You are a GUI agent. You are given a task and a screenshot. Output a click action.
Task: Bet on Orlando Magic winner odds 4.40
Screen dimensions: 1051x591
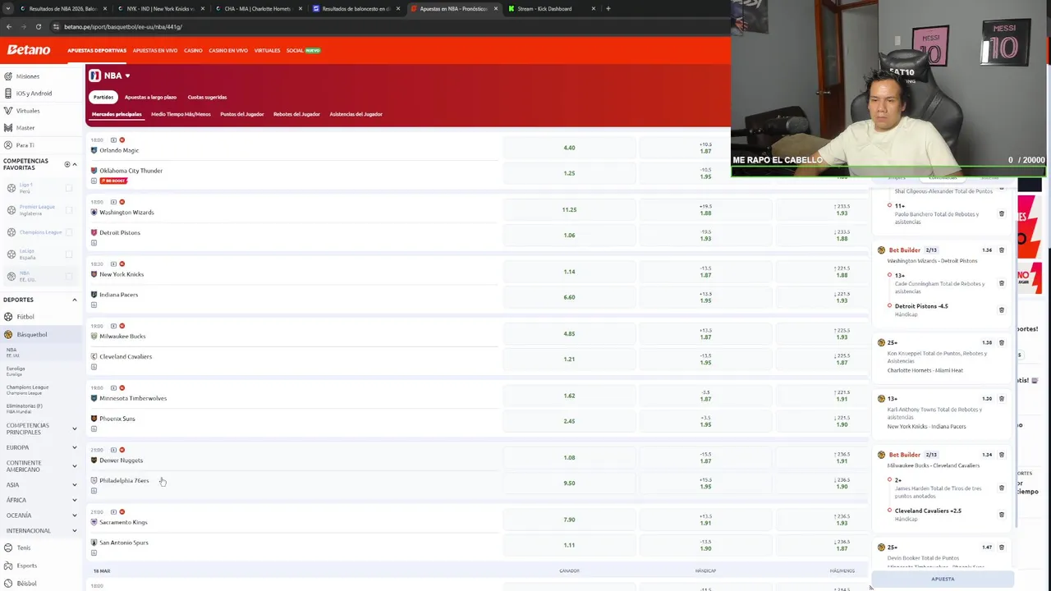pyautogui.click(x=569, y=148)
